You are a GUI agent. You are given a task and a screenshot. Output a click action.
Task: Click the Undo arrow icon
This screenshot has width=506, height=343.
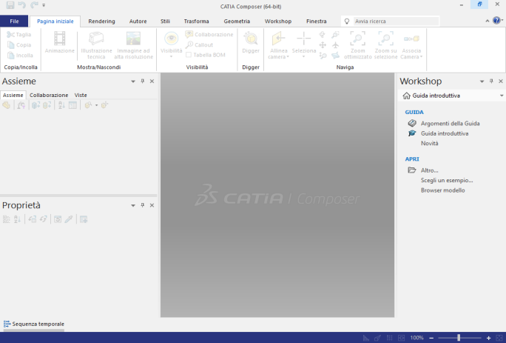tap(22, 5)
